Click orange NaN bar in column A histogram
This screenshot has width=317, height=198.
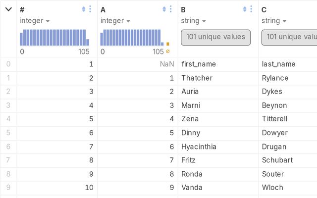pos(168,44)
